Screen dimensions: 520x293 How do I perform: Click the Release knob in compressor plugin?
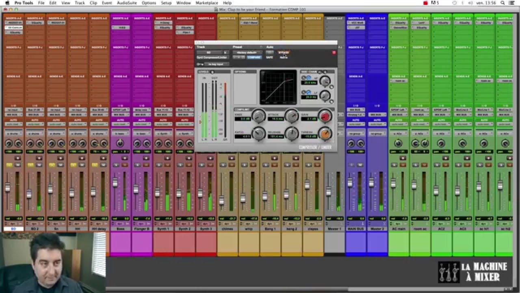pos(291,133)
